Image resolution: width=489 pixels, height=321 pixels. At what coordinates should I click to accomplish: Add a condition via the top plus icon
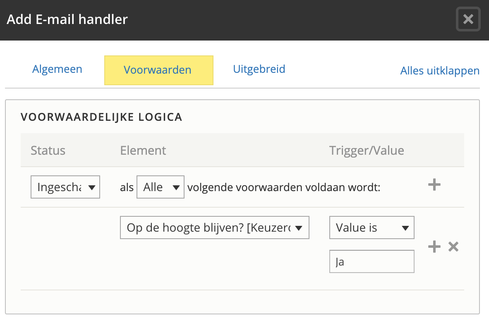point(434,184)
